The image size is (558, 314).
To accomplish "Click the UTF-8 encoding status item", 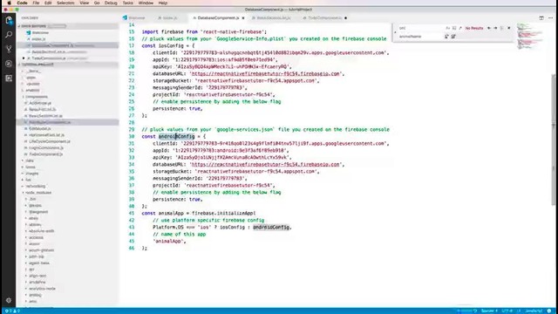I will pos(507,311).
